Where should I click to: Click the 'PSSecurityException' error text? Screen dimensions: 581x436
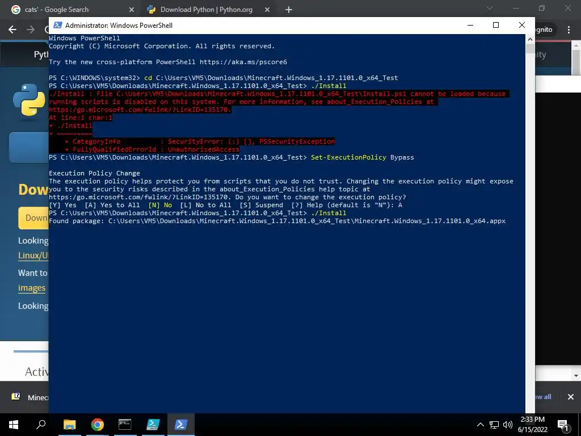297,141
